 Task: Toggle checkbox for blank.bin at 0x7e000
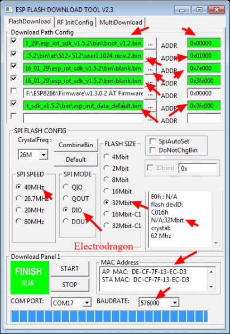pos(13,66)
